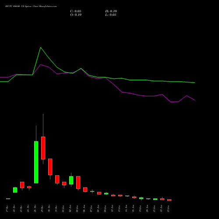The image size is (219, 219).
Task: Click the purple line's peak
Action: click(41, 64)
